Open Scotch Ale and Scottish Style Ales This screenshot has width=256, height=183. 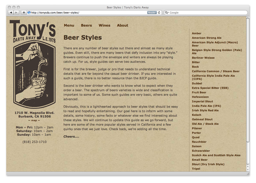(216, 156)
